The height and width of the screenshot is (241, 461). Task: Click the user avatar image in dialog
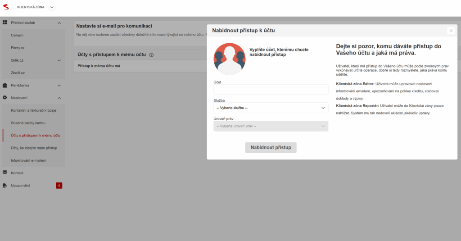230,59
